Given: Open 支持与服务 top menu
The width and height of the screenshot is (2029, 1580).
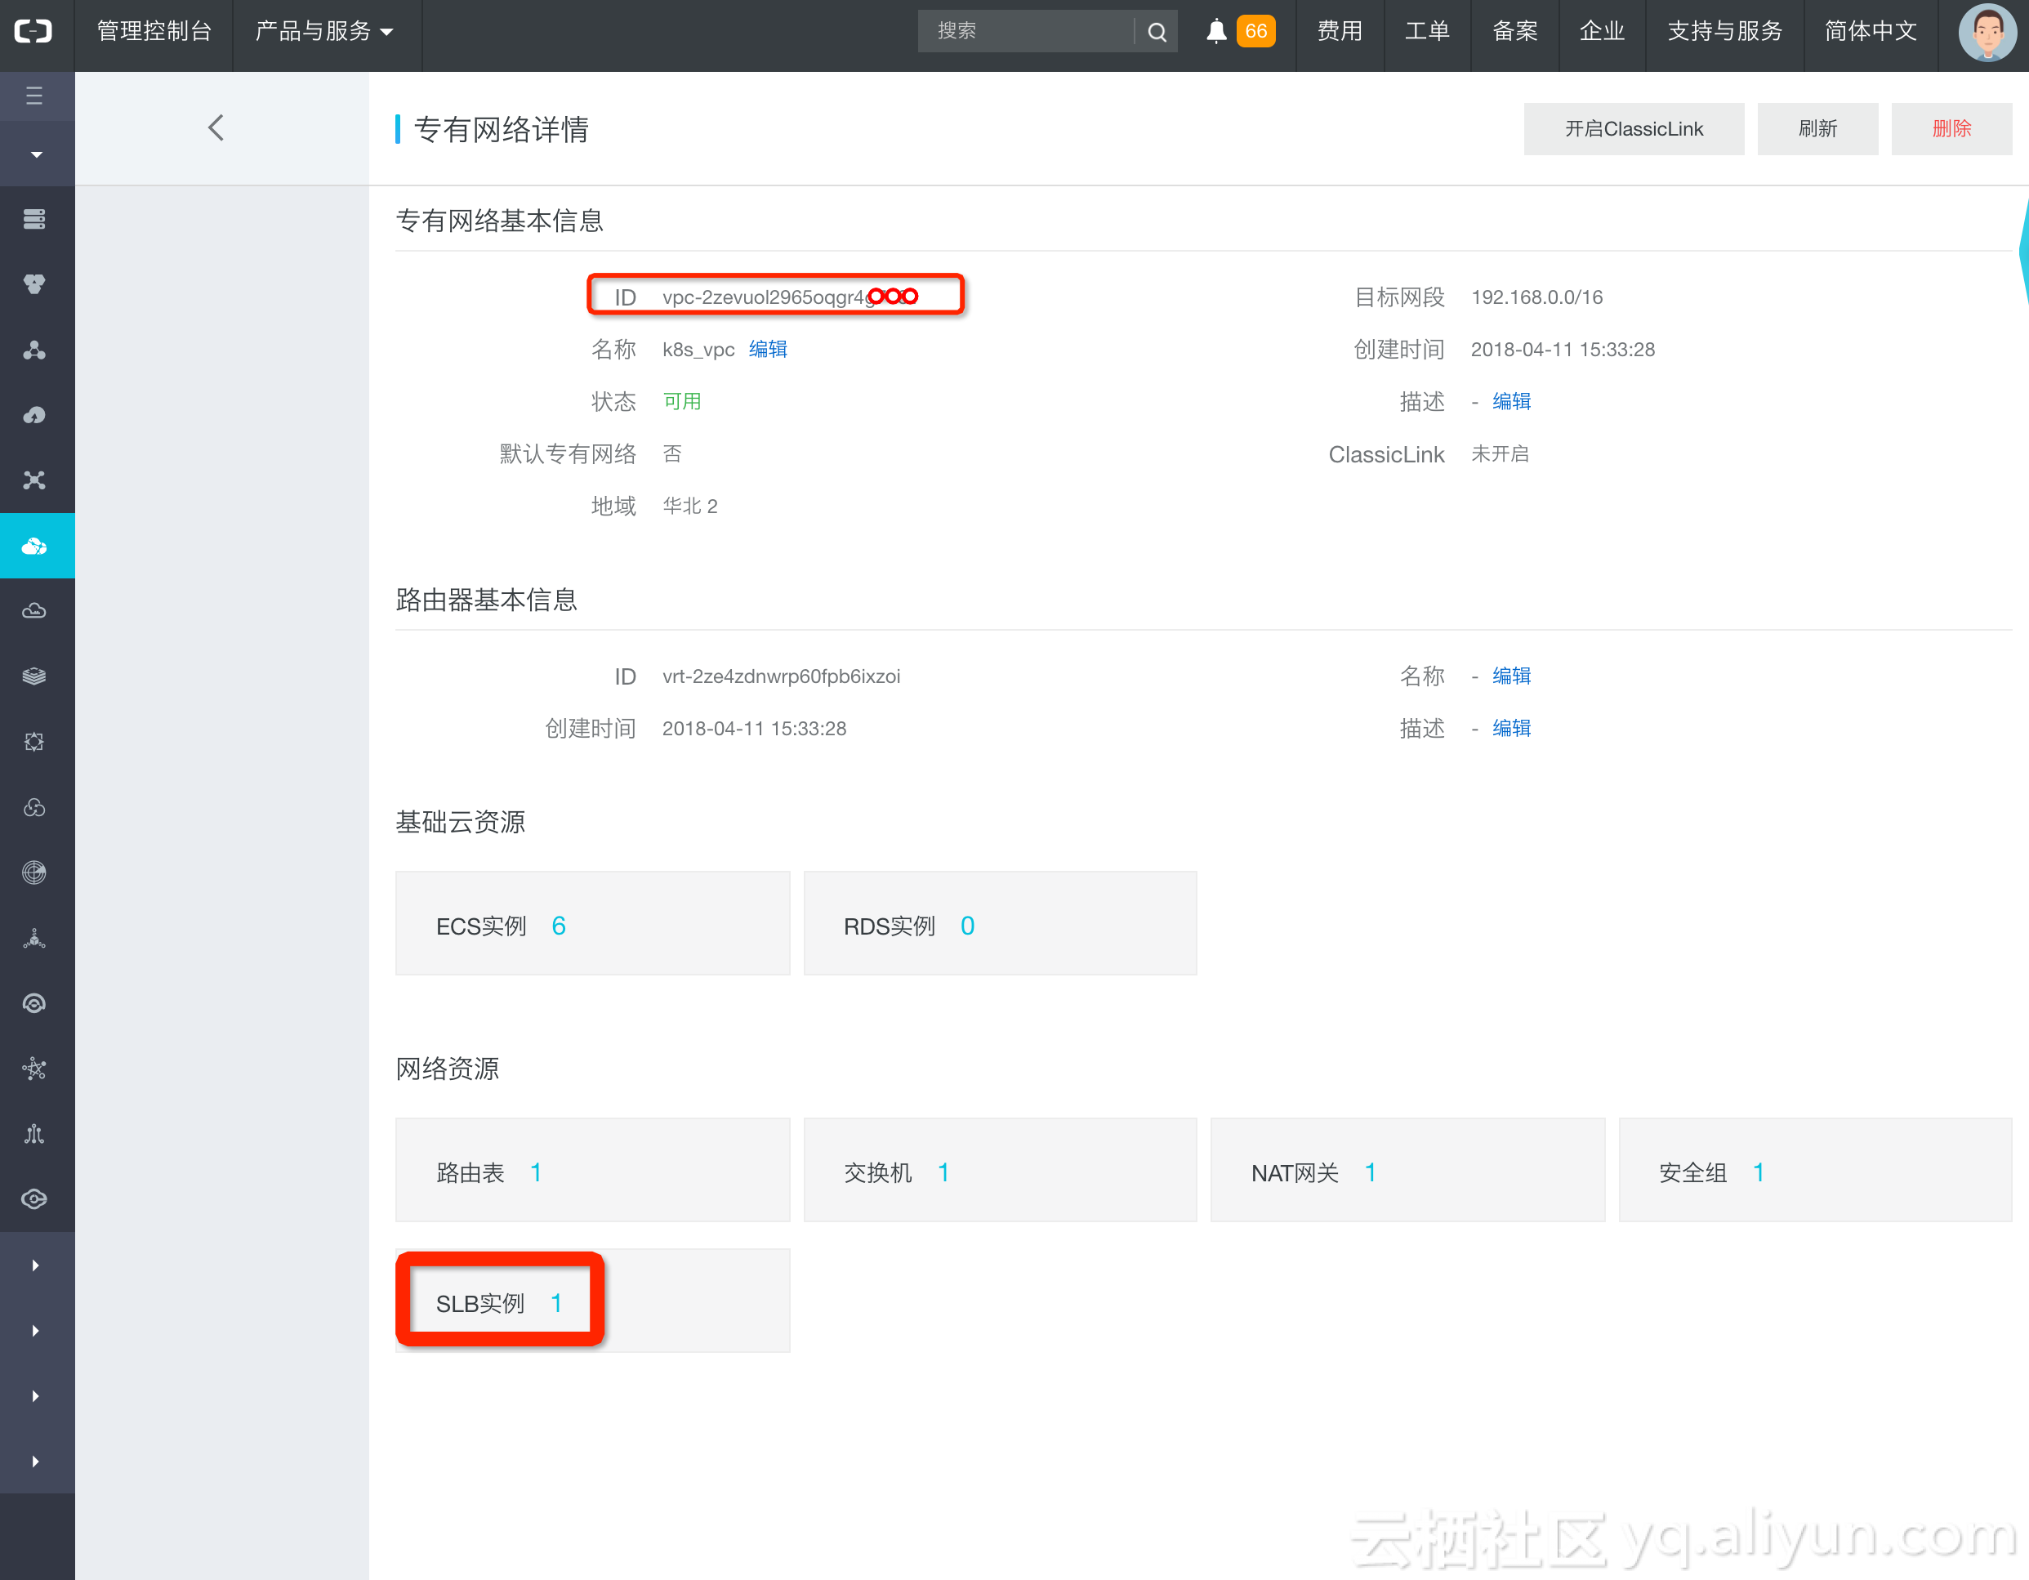Looking at the screenshot, I should coord(1724,32).
